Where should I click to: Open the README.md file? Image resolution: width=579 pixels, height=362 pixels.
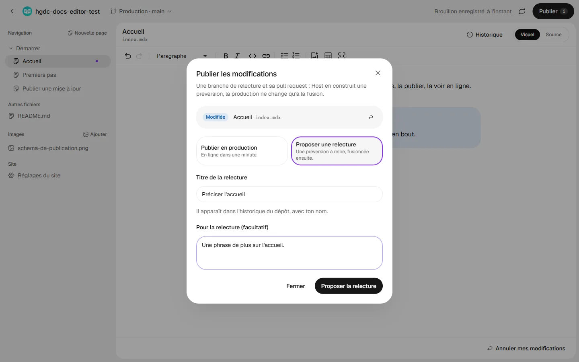coord(58,116)
